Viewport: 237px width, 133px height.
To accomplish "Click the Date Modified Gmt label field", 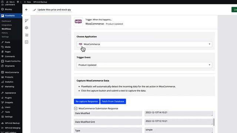I will pos(108,122).
